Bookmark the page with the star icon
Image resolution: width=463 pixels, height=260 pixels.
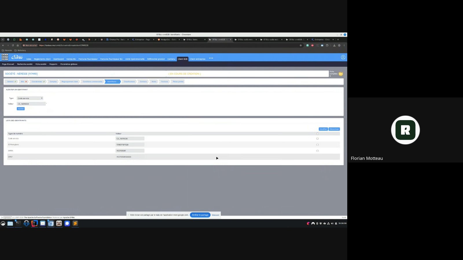coord(301,45)
